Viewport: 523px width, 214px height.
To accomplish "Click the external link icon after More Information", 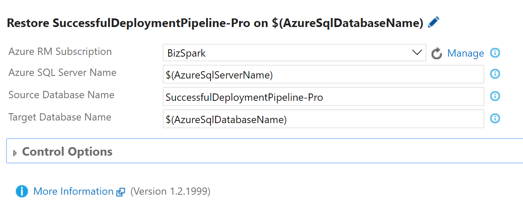I will pos(121,192).
